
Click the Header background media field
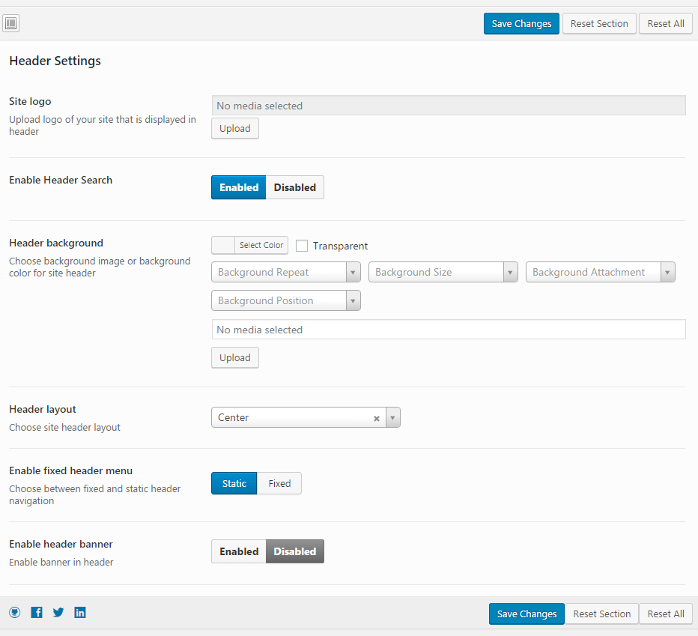click(x=449, y=330)
